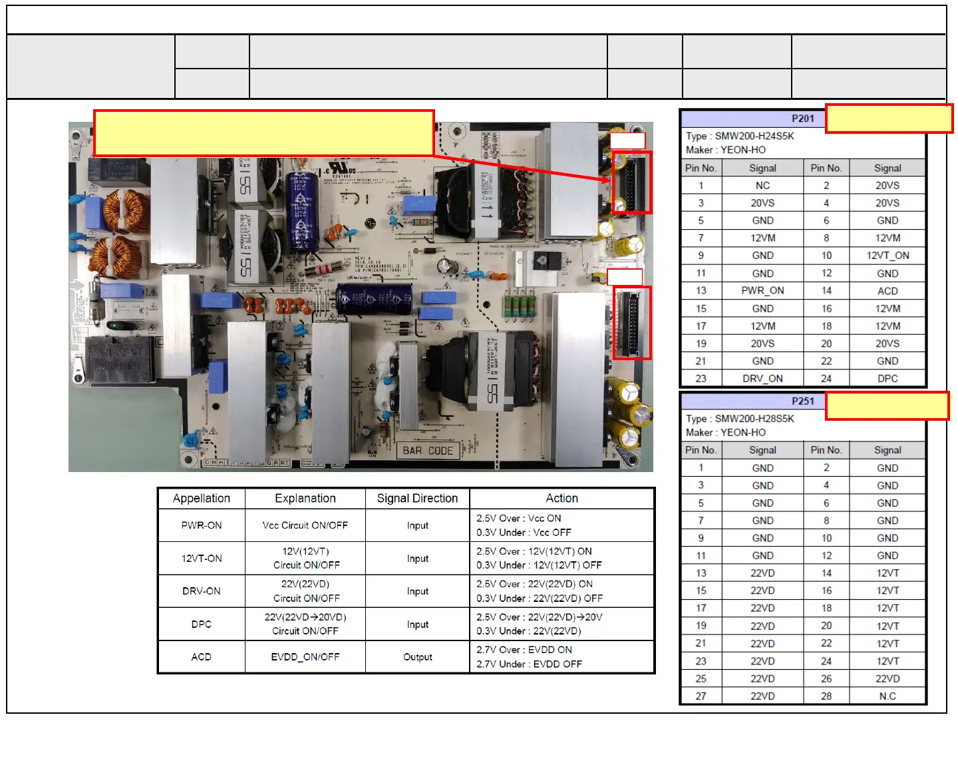Click the 'Appellation' column header
The image size is (958, 757).
pos(202,499)
